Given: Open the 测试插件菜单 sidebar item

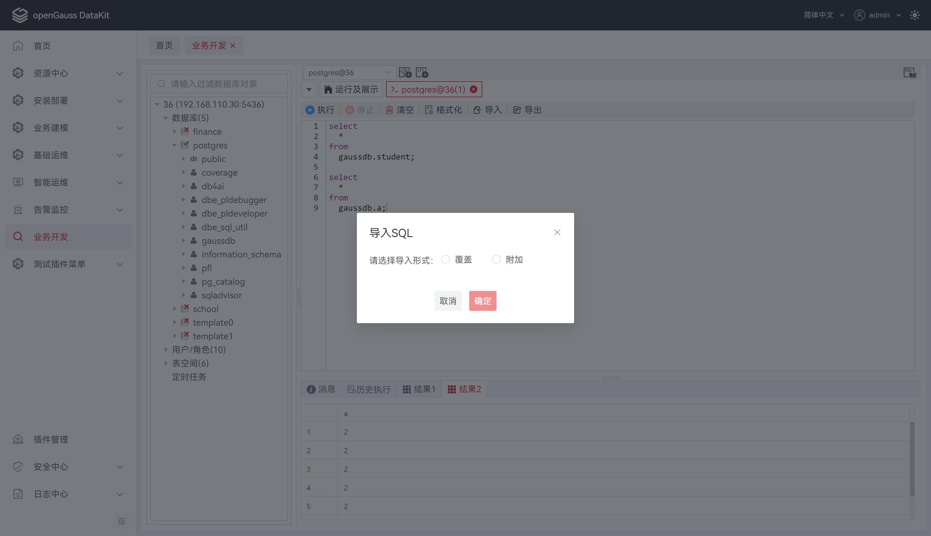Looking at the screenshot, I should tap(68, 264).
